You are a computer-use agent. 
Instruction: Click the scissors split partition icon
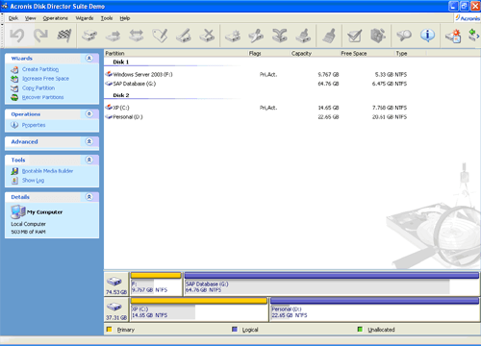[x=256, y=36]
